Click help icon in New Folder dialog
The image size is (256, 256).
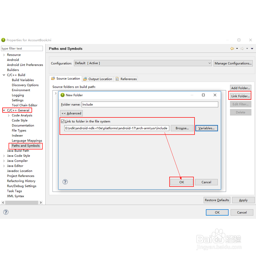coord(65,182)
